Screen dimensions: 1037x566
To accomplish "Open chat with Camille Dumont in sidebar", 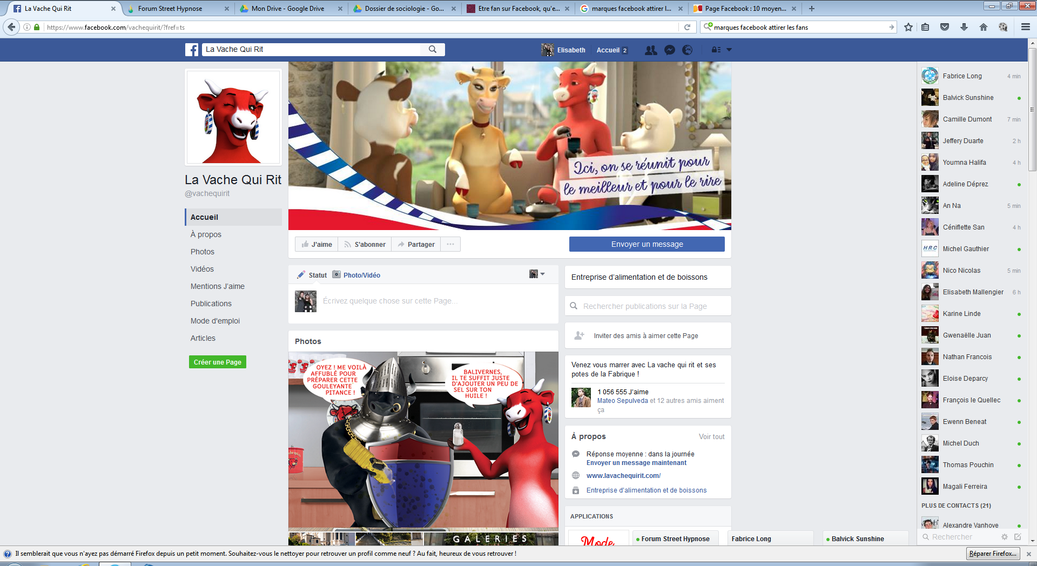I will click(x=971, y=119).
